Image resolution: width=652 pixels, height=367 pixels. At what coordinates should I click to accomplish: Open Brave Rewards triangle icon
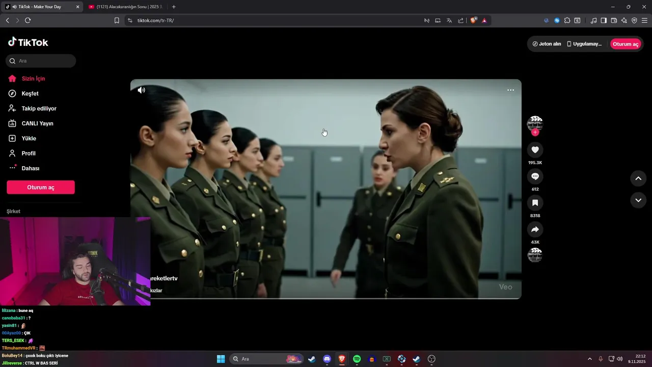484,20
